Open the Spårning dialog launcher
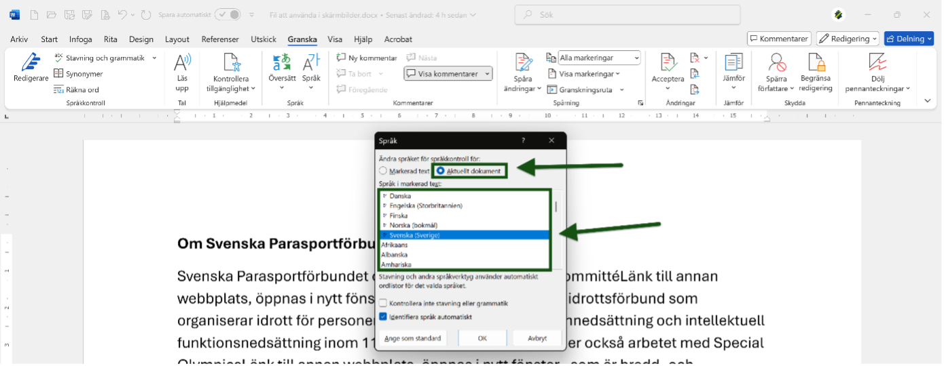This screenshot has width=944, height=366. coord(640,103)
